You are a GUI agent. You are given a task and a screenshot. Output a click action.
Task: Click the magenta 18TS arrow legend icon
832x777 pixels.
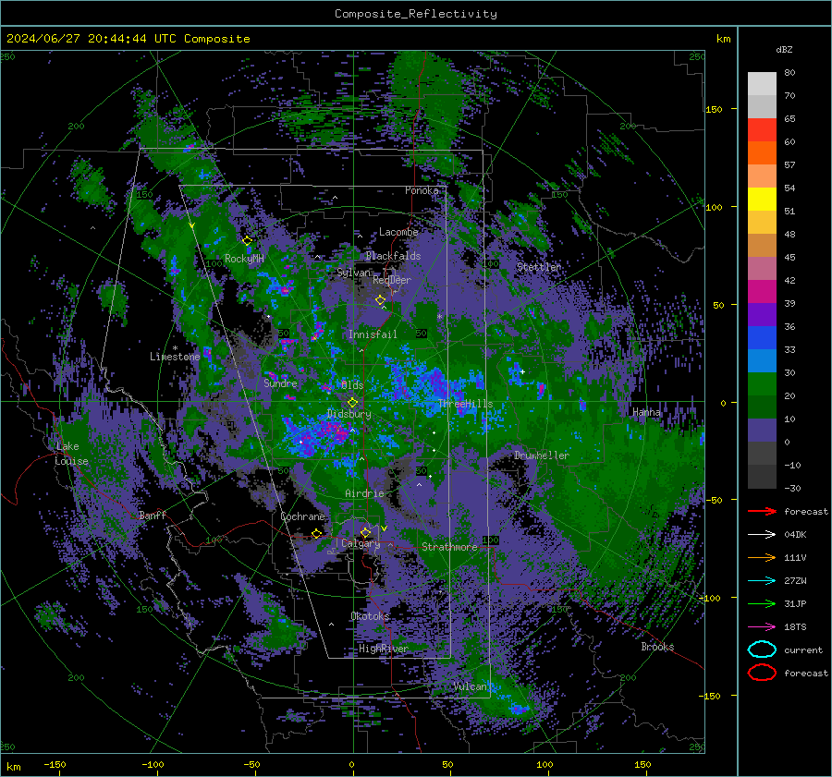(762, 627)
